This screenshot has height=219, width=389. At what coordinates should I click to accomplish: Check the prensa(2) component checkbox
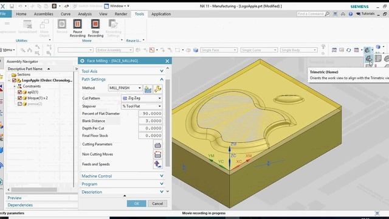(x=20, y=104)
